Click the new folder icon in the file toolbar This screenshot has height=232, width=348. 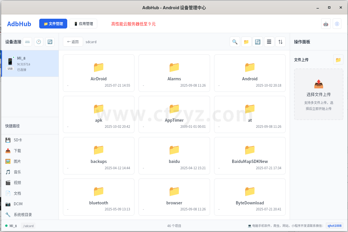(x=246, y=42)
